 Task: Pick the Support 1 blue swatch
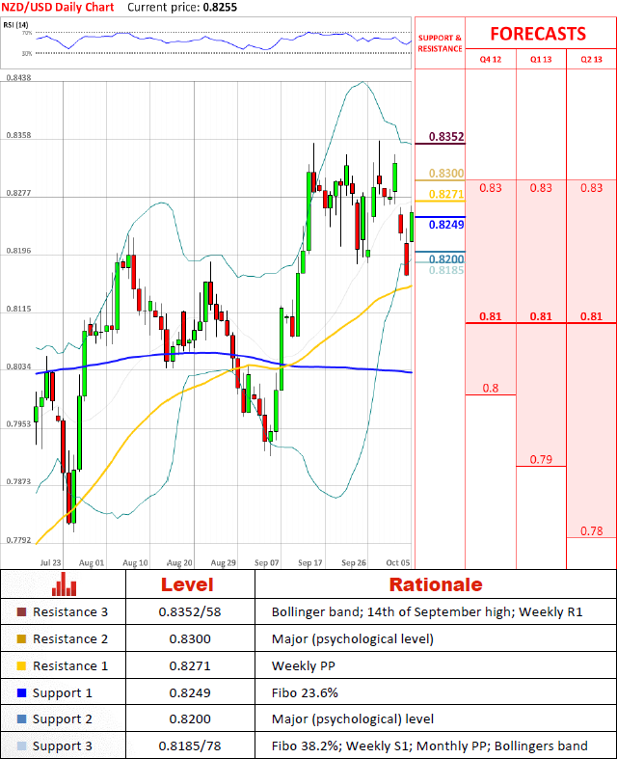click(x=22, y=692)
